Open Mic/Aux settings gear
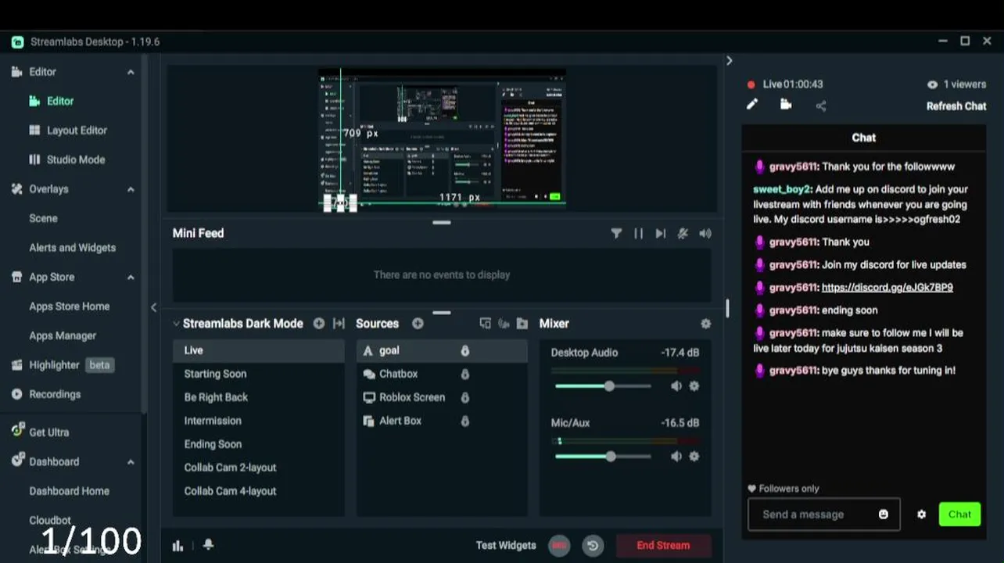 [x=694, y=457]
